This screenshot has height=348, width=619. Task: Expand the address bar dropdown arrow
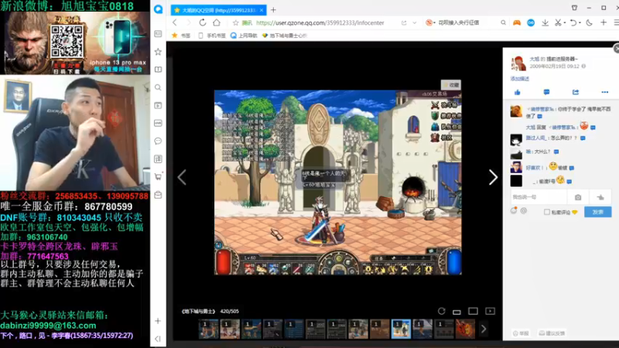tap(415, 23)
